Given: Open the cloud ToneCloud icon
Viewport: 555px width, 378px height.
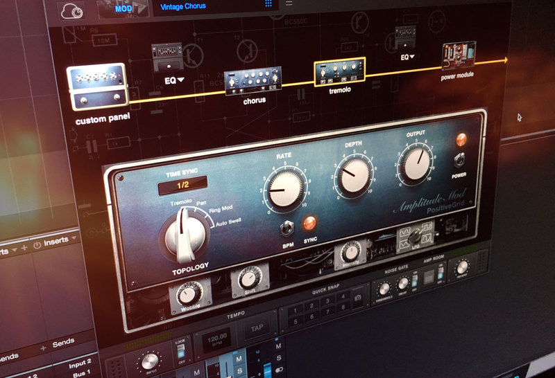Looking at the screenshot, I should tap(72, 12).
